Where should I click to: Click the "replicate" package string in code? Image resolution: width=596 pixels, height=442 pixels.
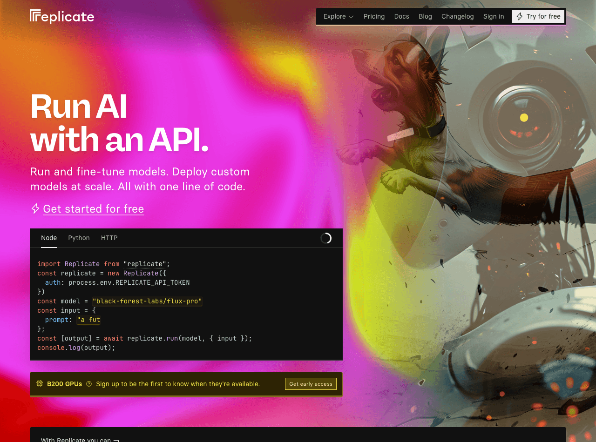[145, 264]
